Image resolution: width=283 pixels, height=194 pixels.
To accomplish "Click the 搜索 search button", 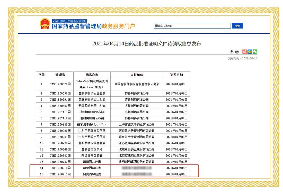I will click(237, 26).
